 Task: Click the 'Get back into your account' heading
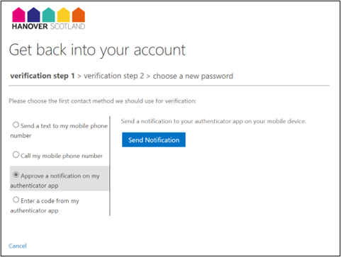click(97, 50)
